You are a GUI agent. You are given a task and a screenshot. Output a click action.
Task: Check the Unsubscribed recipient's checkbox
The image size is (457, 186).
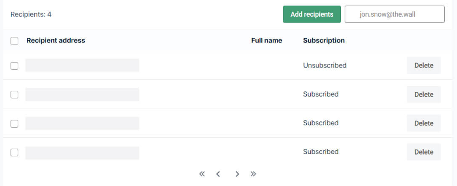tap(14, 65)
